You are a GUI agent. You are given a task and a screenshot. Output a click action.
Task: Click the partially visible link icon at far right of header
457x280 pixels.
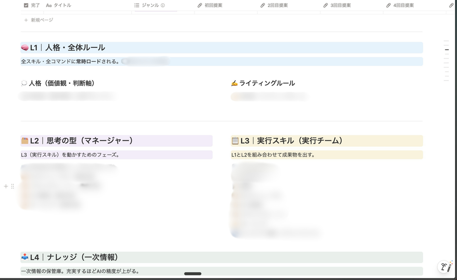click(451, 5)
